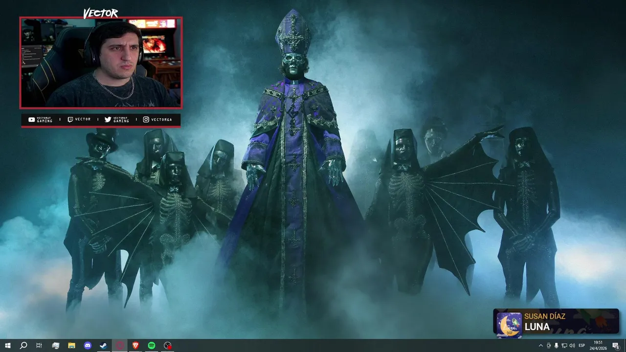Click the LUNA album art thumbnail
Screen dimensions: 626x352
pos(509,325)
